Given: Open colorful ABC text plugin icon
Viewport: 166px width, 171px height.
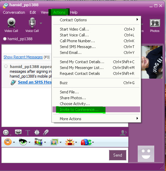Looking at the screenshot, I should 86,142.
